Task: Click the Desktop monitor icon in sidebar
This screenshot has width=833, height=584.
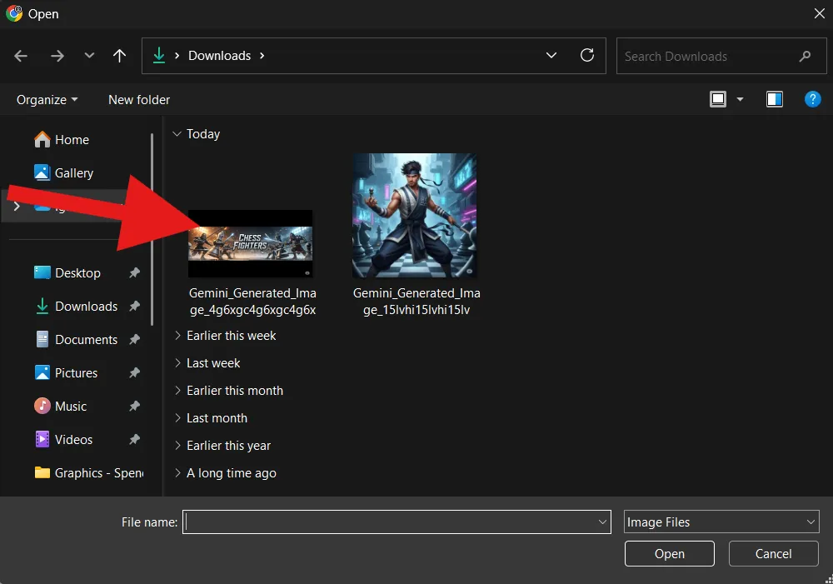Action: click(x=42, y=272)
